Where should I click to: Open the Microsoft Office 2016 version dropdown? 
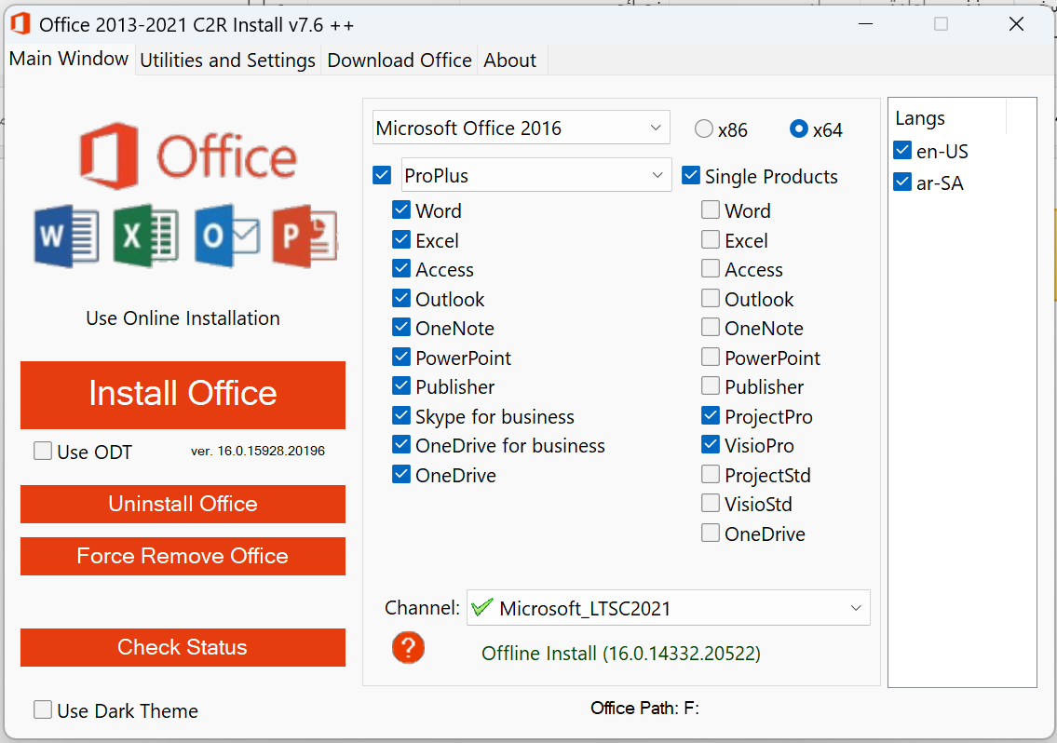[522, 128]
